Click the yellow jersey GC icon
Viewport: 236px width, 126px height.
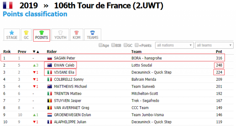(26, 32)
